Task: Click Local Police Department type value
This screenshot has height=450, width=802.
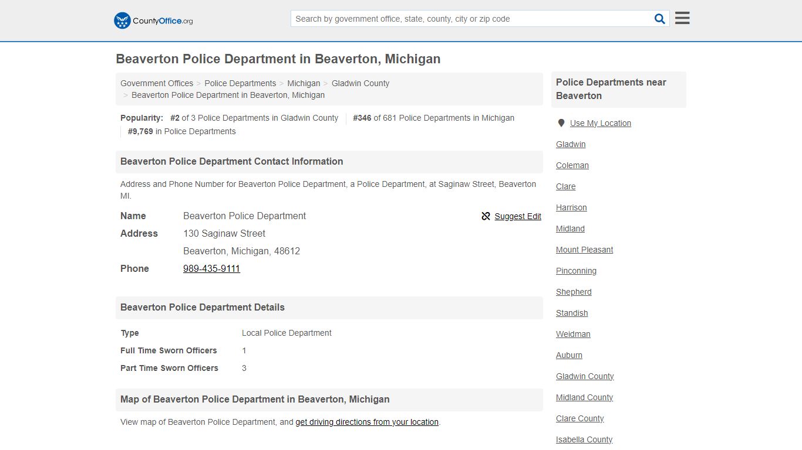Action: pos(287,333)
